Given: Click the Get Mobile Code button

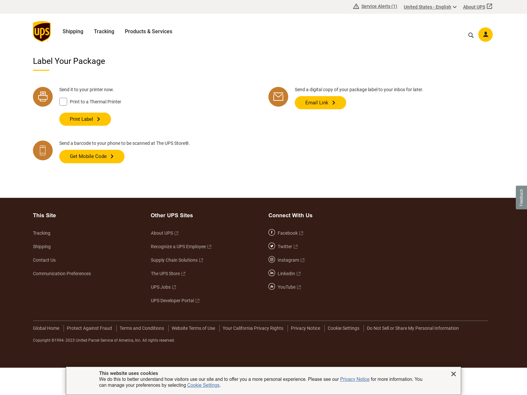Looking at the screenshot, I should pos(92,156).
